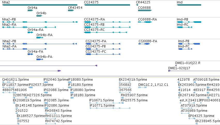The image size is (220, 125).
Task: Select the EK209819.5prime EST
Action: 14,103
